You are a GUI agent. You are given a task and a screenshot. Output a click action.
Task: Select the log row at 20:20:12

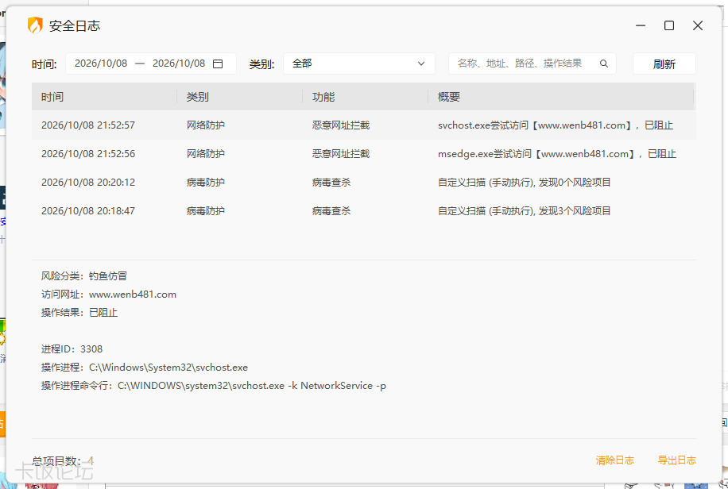(x=363, y=183)
